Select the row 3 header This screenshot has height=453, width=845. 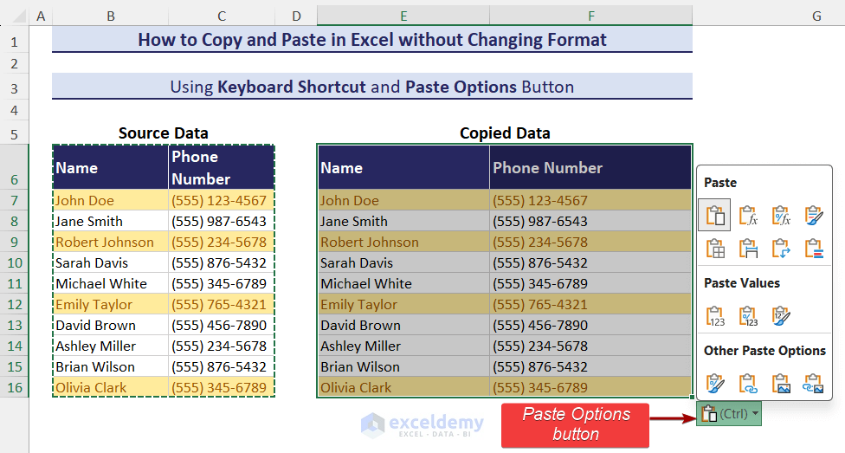point(14,87)
